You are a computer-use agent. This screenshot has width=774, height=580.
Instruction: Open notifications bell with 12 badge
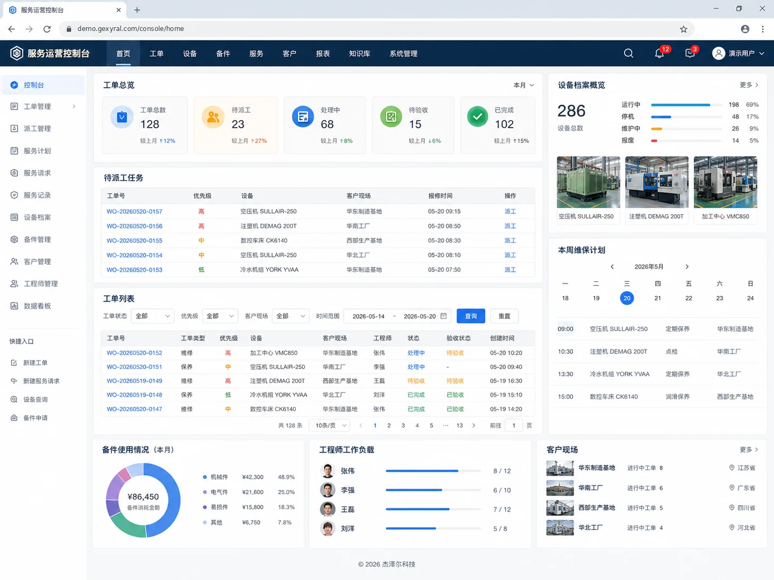tap(660, 53)
